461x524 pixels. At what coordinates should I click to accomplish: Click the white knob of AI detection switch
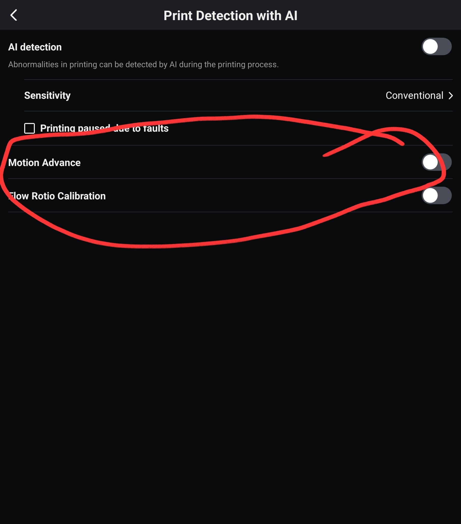[x=430, y=47]
